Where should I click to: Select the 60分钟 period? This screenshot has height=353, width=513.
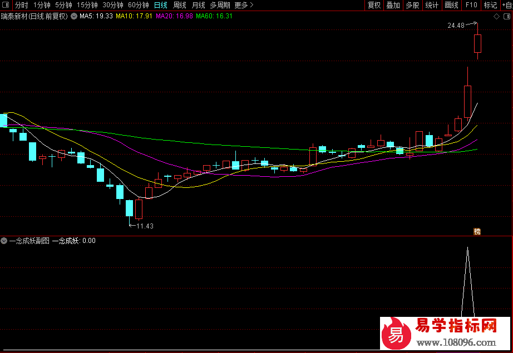point(139,5)
